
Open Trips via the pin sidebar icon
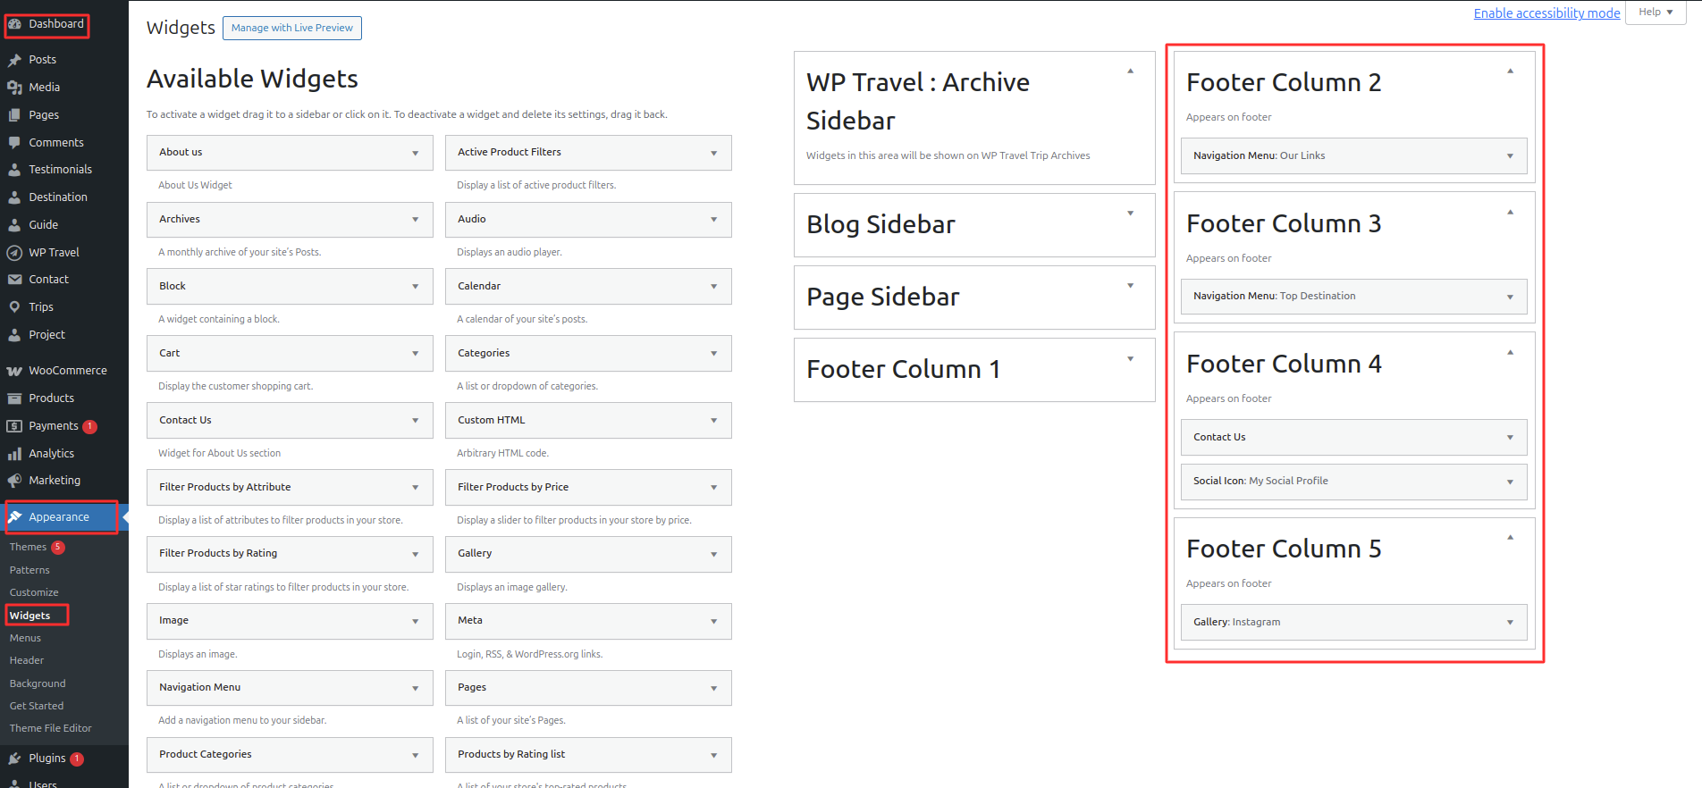15,306
